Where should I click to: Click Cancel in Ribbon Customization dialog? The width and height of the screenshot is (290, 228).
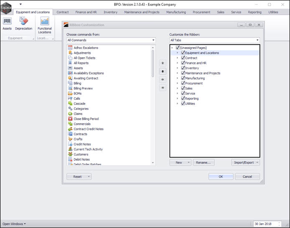[x=247, y=177]
